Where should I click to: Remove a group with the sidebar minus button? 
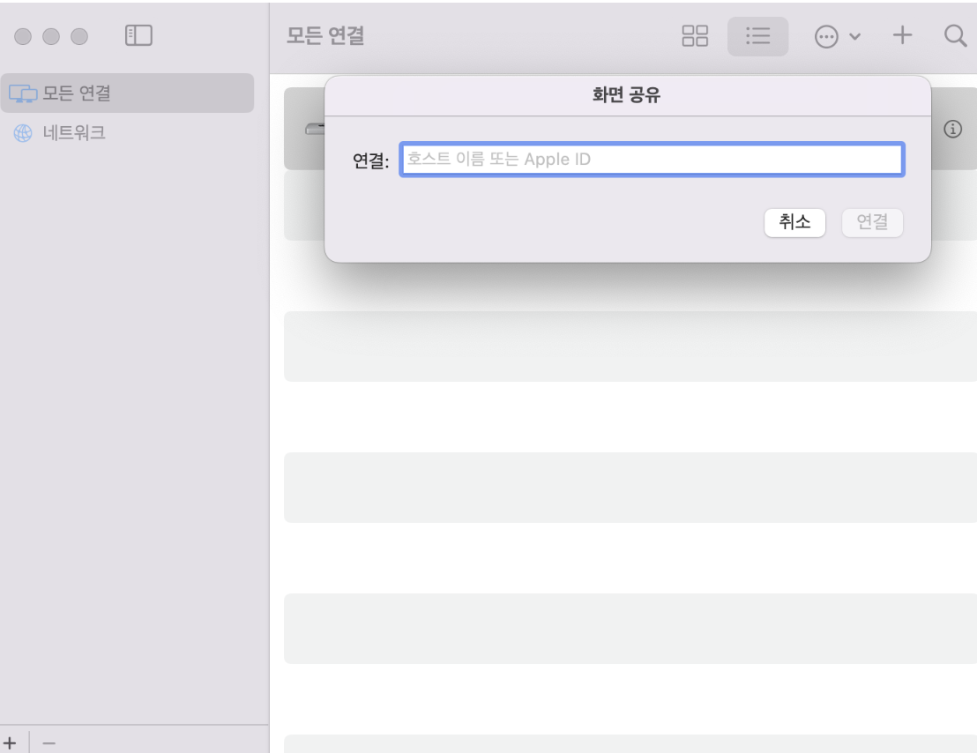49,742
